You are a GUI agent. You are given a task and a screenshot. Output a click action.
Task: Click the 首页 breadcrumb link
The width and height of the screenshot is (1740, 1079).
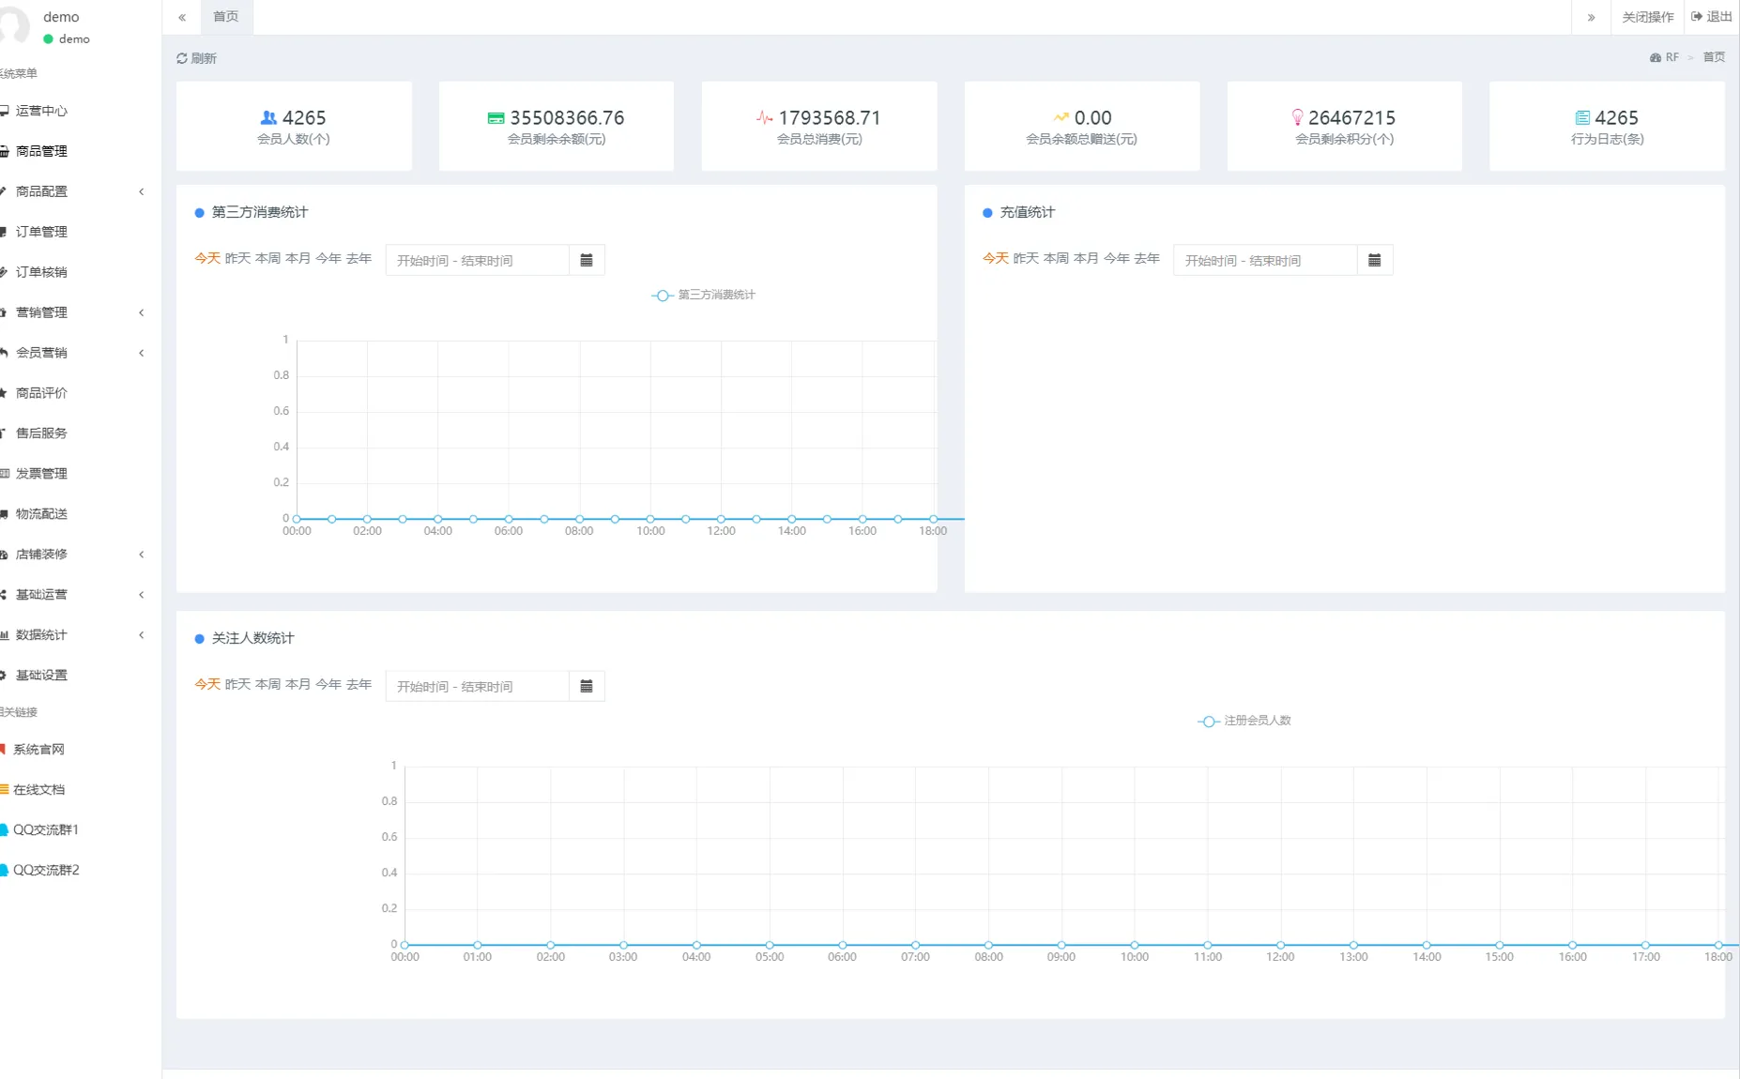pos(1714,57)
